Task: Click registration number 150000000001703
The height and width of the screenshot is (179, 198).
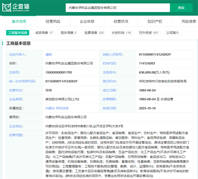Action: coord(59,72)
